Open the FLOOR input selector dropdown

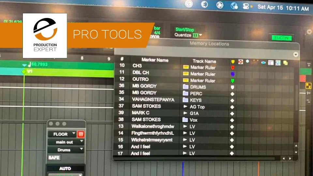point(62,134)
